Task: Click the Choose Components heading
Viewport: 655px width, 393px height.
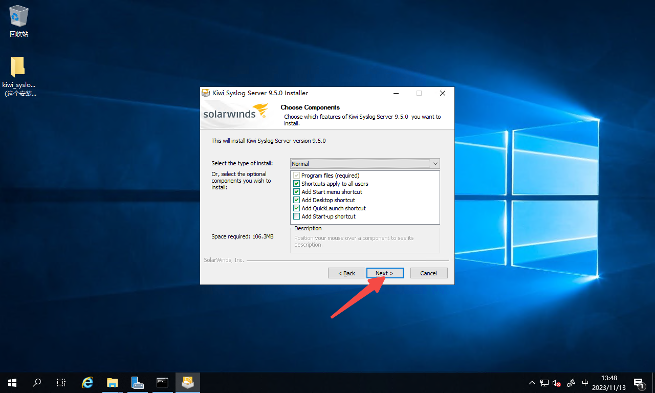Action: coord(310,107)
